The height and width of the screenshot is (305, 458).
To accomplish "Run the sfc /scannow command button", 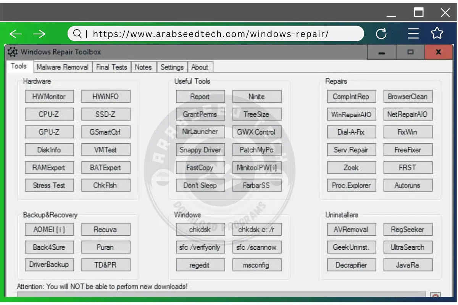I will pos(256,247).
